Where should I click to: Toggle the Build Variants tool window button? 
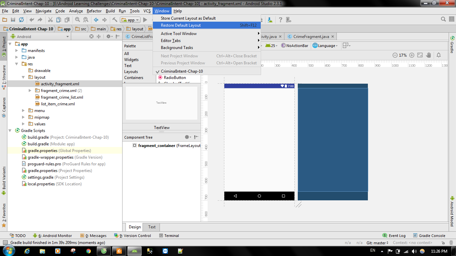point(4,181)
